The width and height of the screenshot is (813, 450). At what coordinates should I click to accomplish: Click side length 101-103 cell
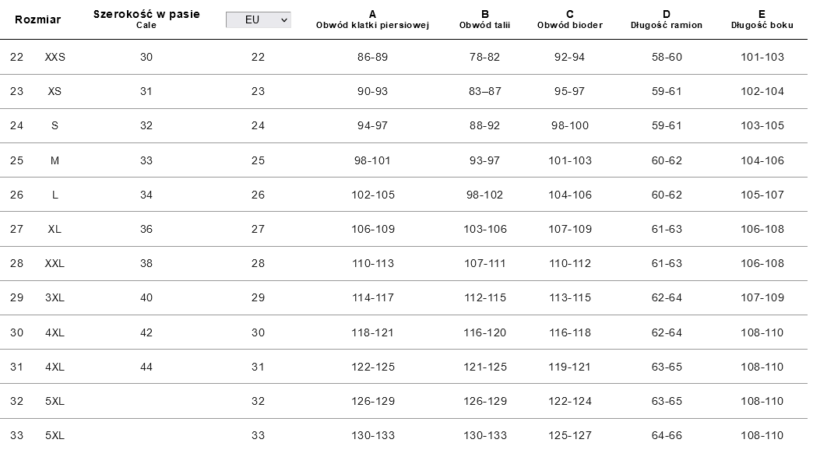[762, 57]
